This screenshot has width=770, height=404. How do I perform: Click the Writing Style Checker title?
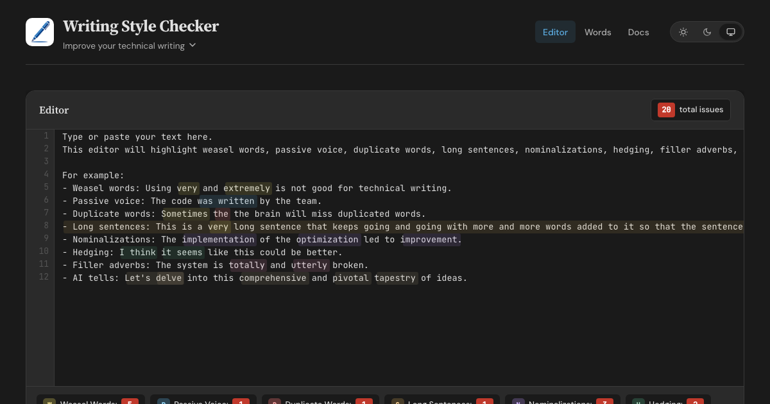(141, 26)
